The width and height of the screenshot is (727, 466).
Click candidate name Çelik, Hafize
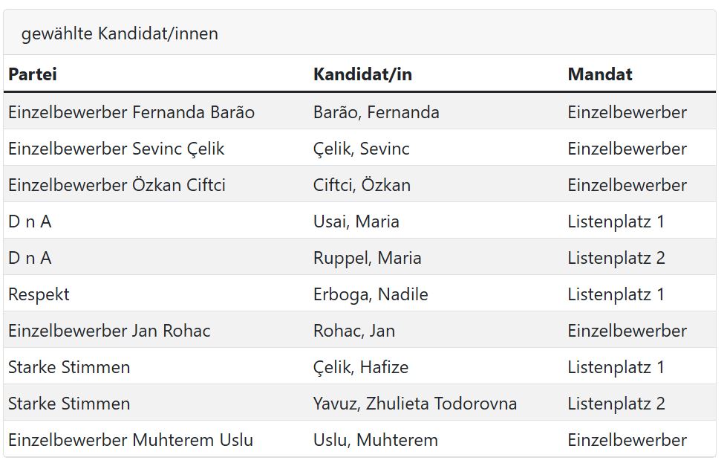coord(360,367)
